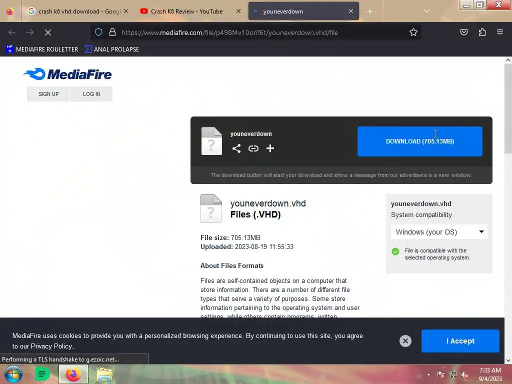Image resolution: width=512 pixels, height=384 pixels.
Task: Dismiss cookie banner with round X
Action: coord(405,341)
